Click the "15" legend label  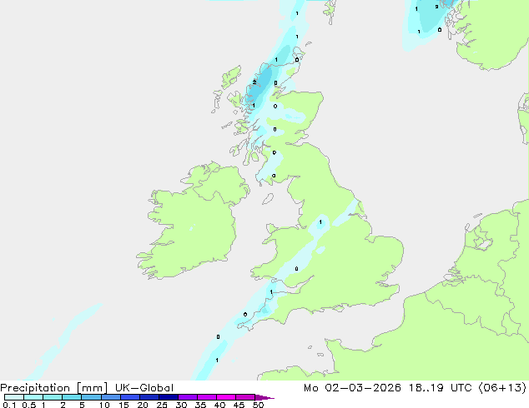click(123, 405)
